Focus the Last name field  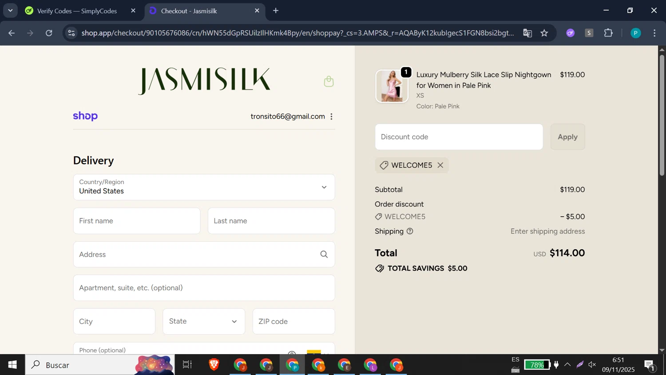tap(271, 221)
